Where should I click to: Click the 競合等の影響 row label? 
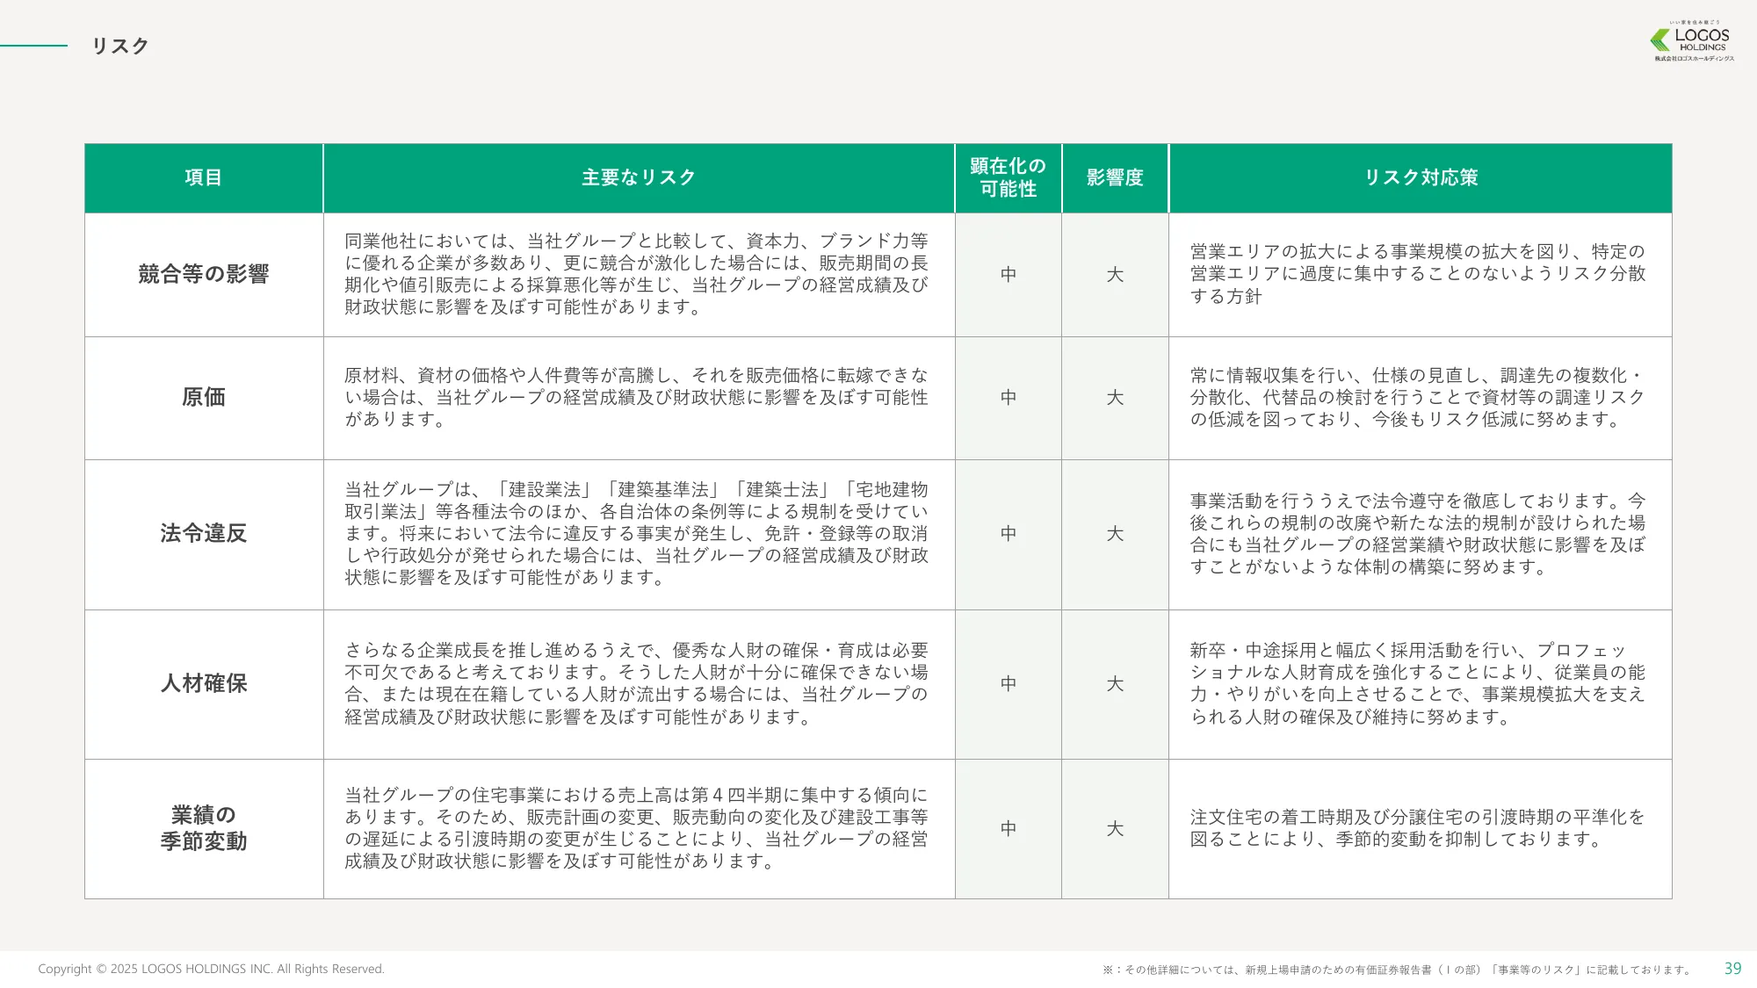click(x=203, y=273)
